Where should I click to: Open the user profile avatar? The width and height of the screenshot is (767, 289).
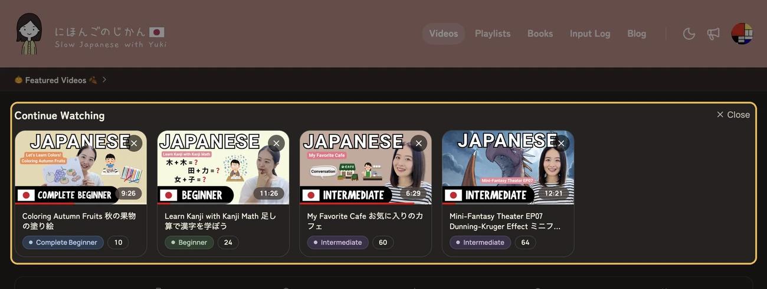click(742, 34)
